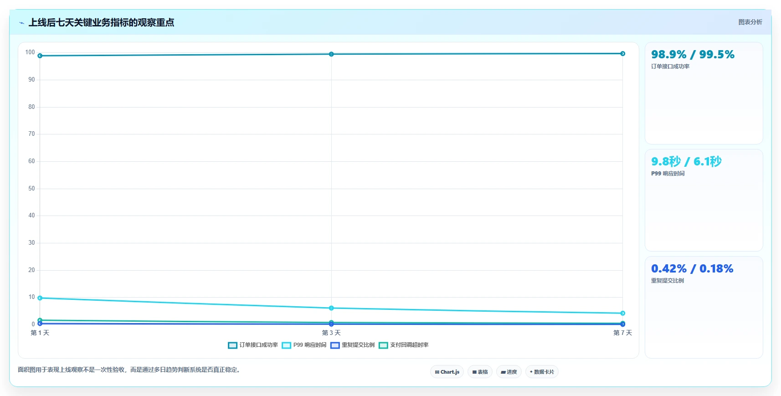Toggle 订单接口成功率 series in the chart legend
Screen dimensions: 781x396
click(x=253, y=345)
